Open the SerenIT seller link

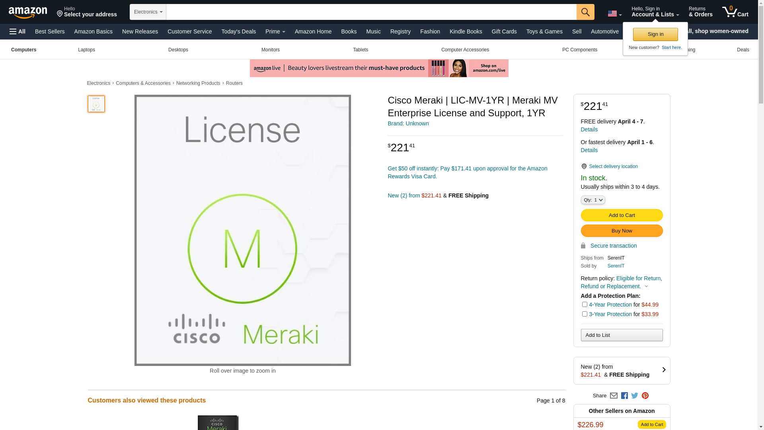616,266
